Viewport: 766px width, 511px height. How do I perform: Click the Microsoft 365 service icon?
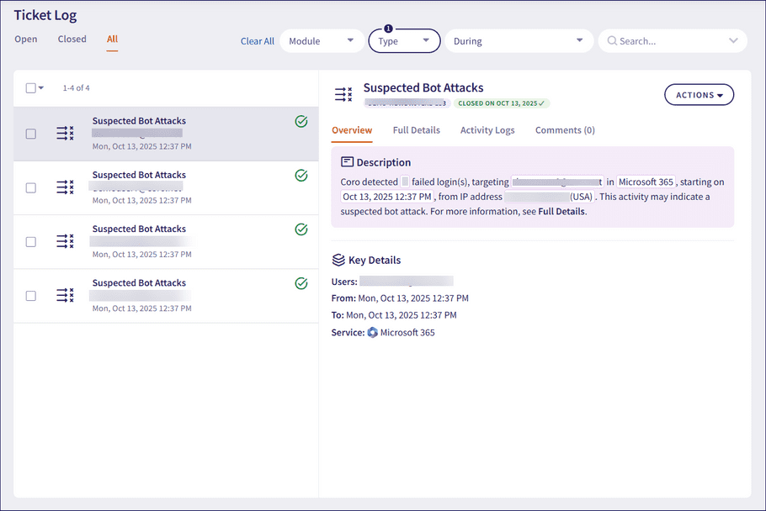pyautogui.click(x=373, y=333)
